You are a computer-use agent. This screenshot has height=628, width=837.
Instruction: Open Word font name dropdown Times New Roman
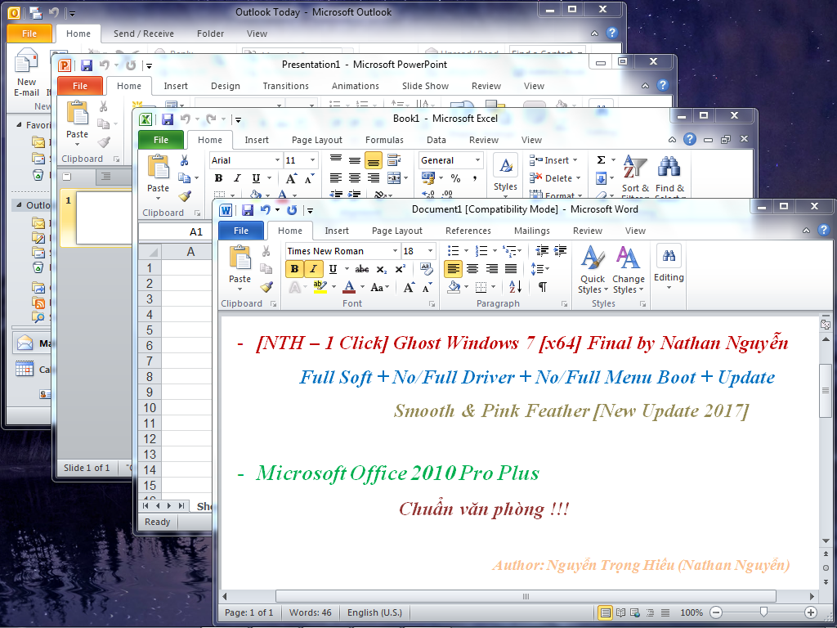(395, 251)
